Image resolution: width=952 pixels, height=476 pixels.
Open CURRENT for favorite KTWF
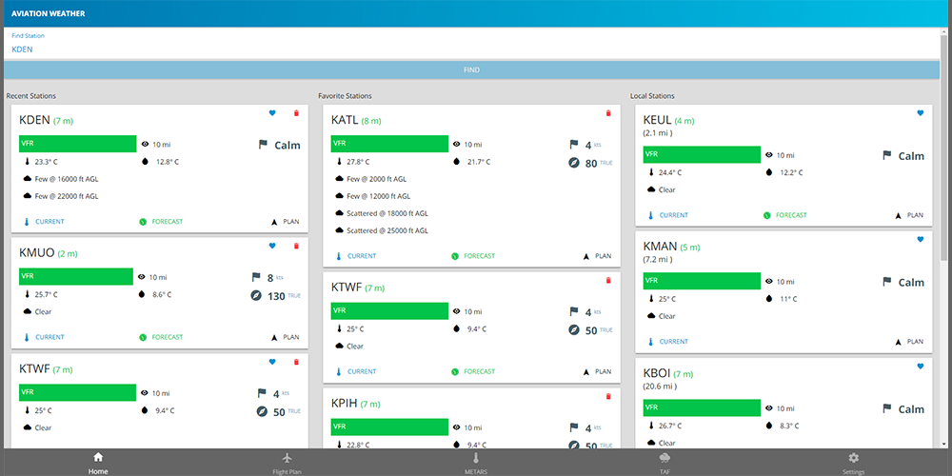356,371
